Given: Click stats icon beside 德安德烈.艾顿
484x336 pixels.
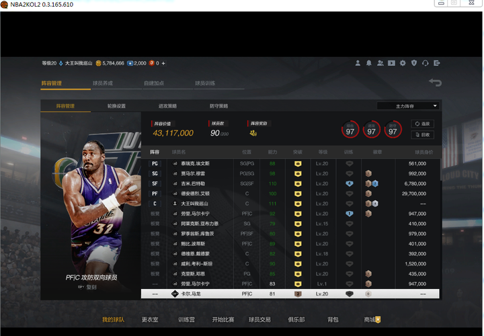Looking at the screenshot, I should 175,194.
